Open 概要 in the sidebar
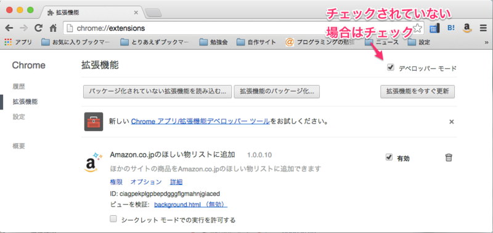 pyautogui.click(x=19, y=146)
